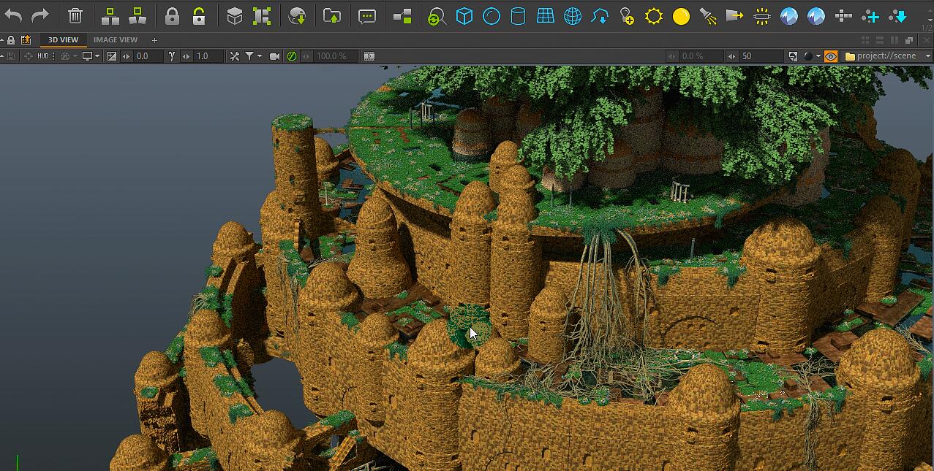Create a polygon cube primitive
This screenshot has width=934, height=471.
click(x=464, y=15)
